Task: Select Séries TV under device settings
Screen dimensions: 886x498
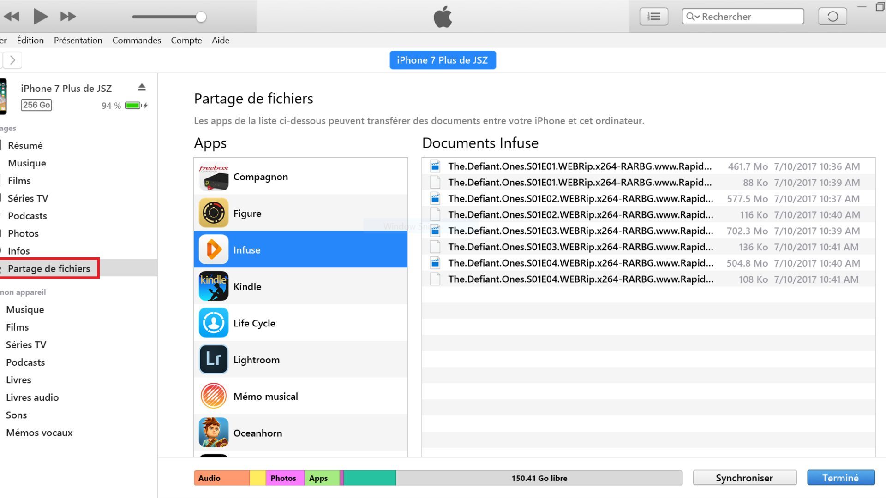Action: (28, 198)
